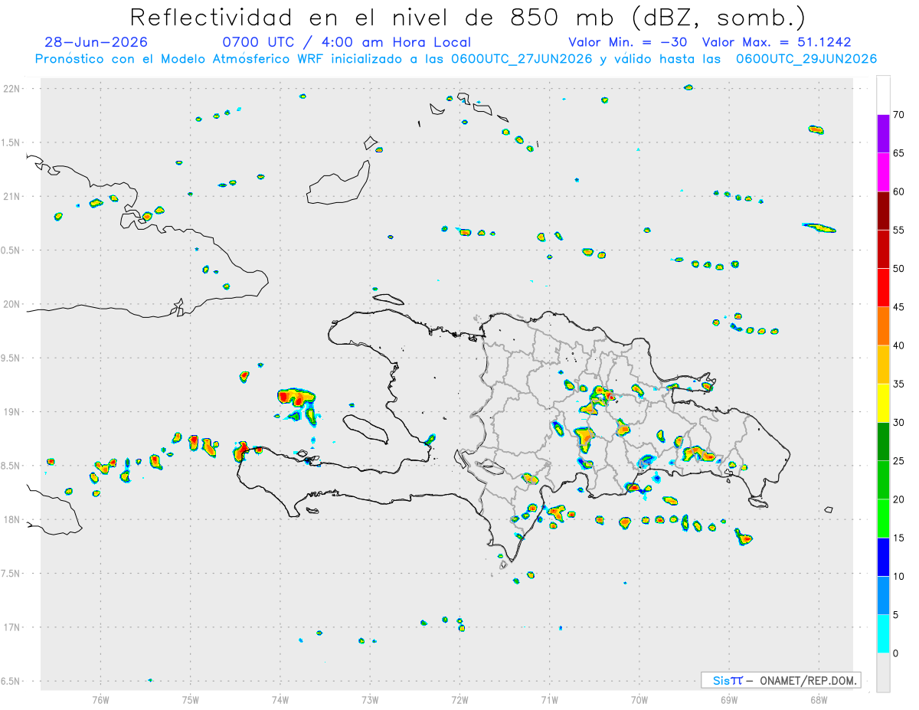The height and width of the screenshot is (710, 919).
Task: Click the '25' value on the color scale
Action: [x=899, y=461]
